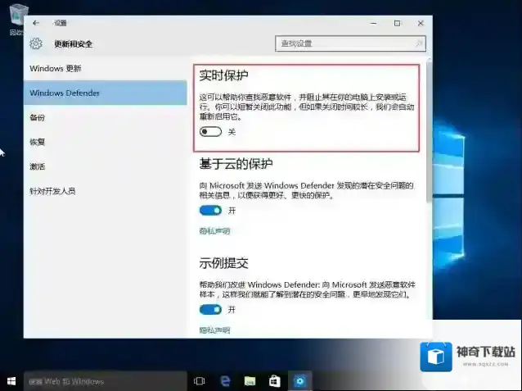Click the gear icon beside 更新和安全
Viewport: 522px width, 391px height.
pyautogui.click(x=36, y=43)
